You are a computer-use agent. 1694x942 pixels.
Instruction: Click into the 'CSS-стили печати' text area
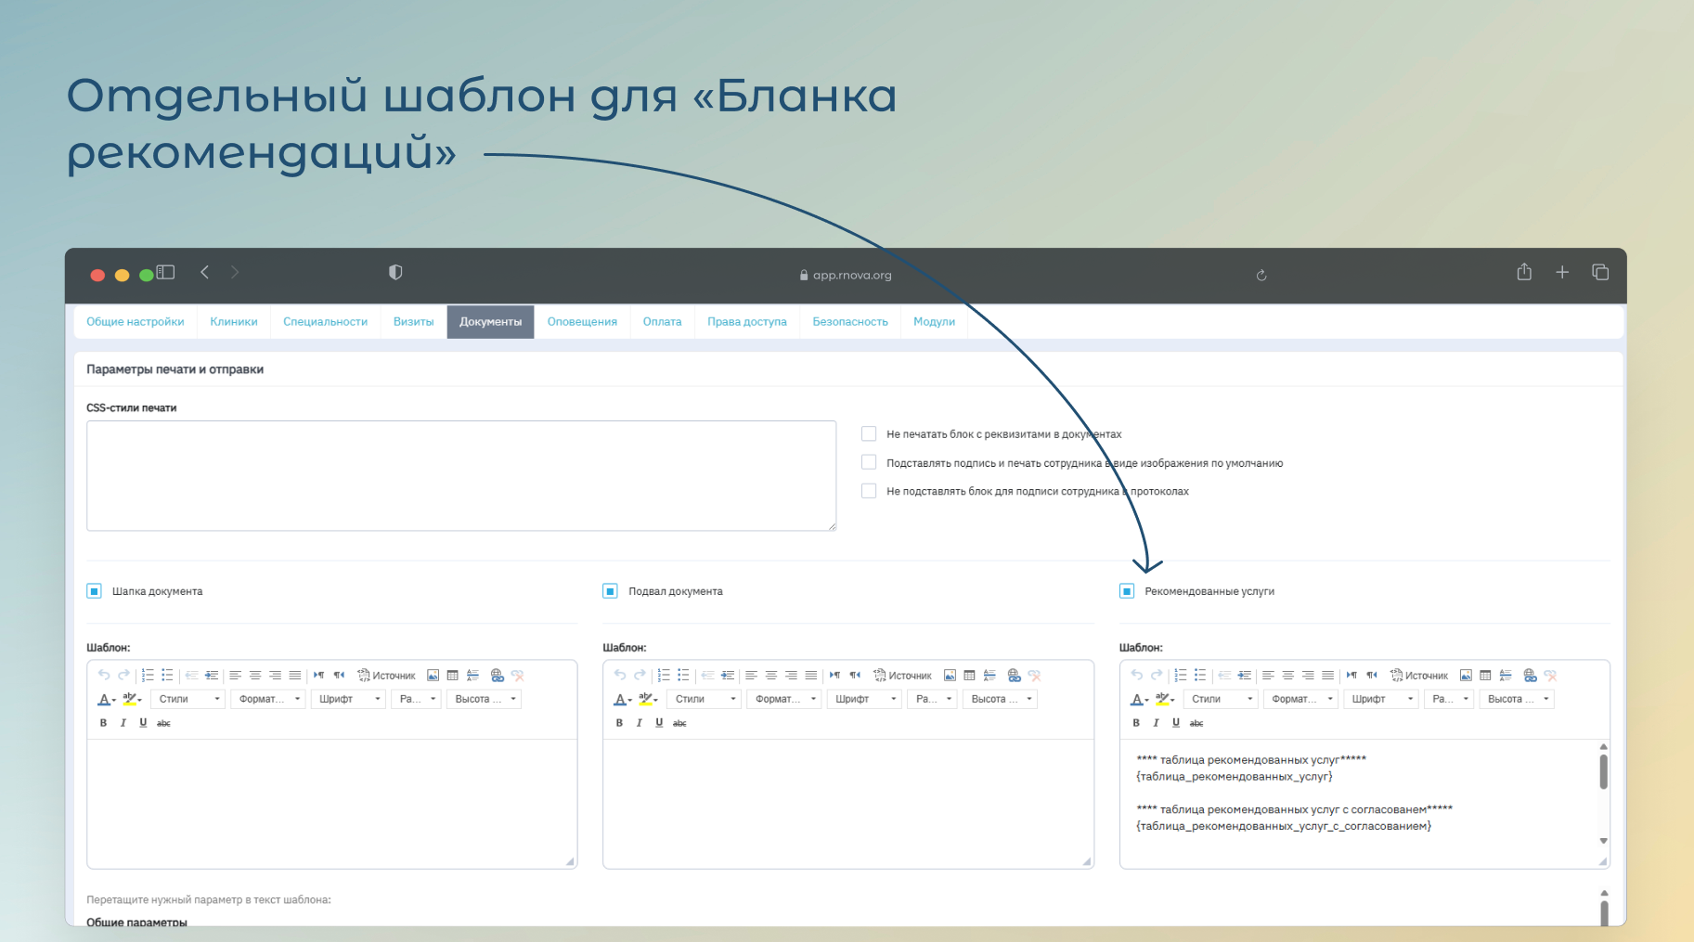(460, 475)
